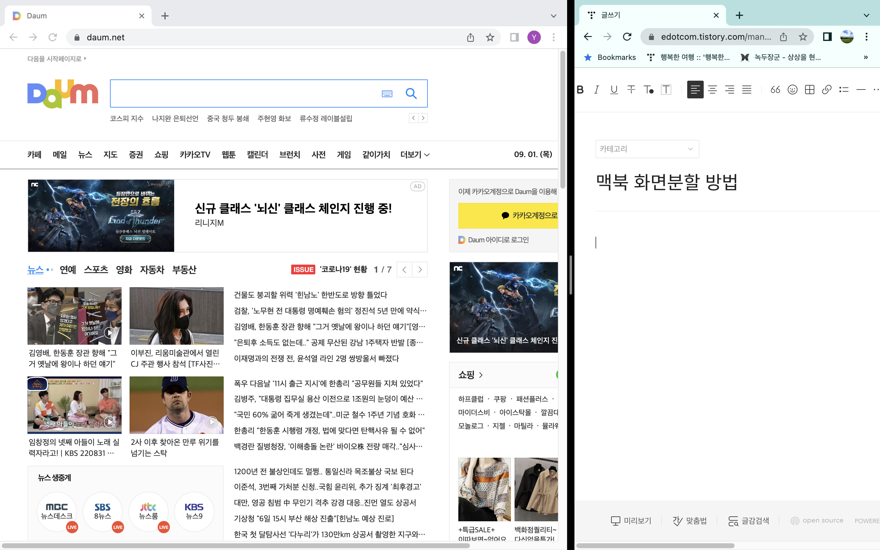Toggle bold formatting in the editor

580,90
